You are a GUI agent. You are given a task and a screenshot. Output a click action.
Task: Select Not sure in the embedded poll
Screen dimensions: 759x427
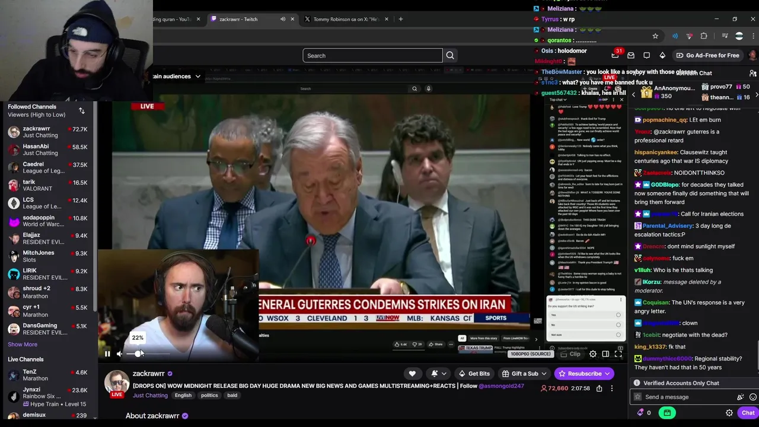coord(585,335)
